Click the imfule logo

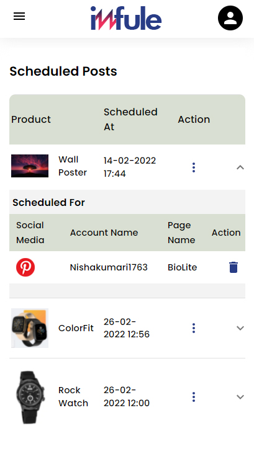pos(126,18)
